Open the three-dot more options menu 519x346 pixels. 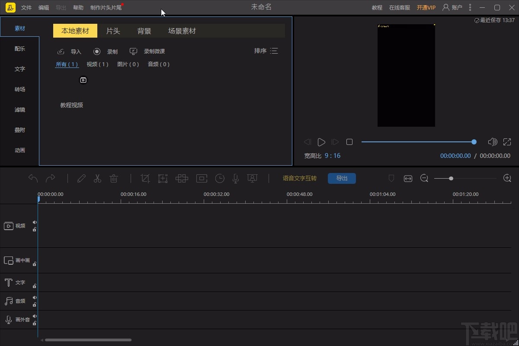(470, 7)
